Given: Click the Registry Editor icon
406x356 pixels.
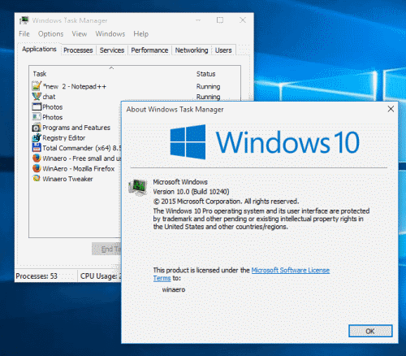Looking at the screenshot, I should [x=37, y=137].
